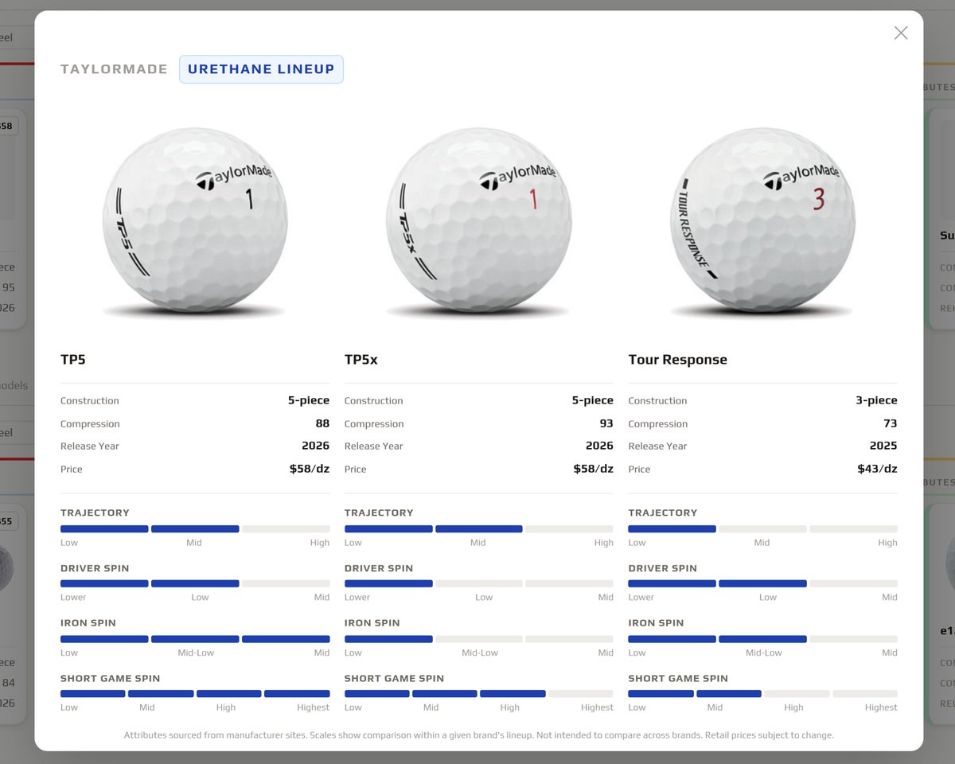The height and width of the screenshot is (764, 955).
Task: Click the attributes disclaimer footnote
Action: pyautogui.click(x=479, y=735)
